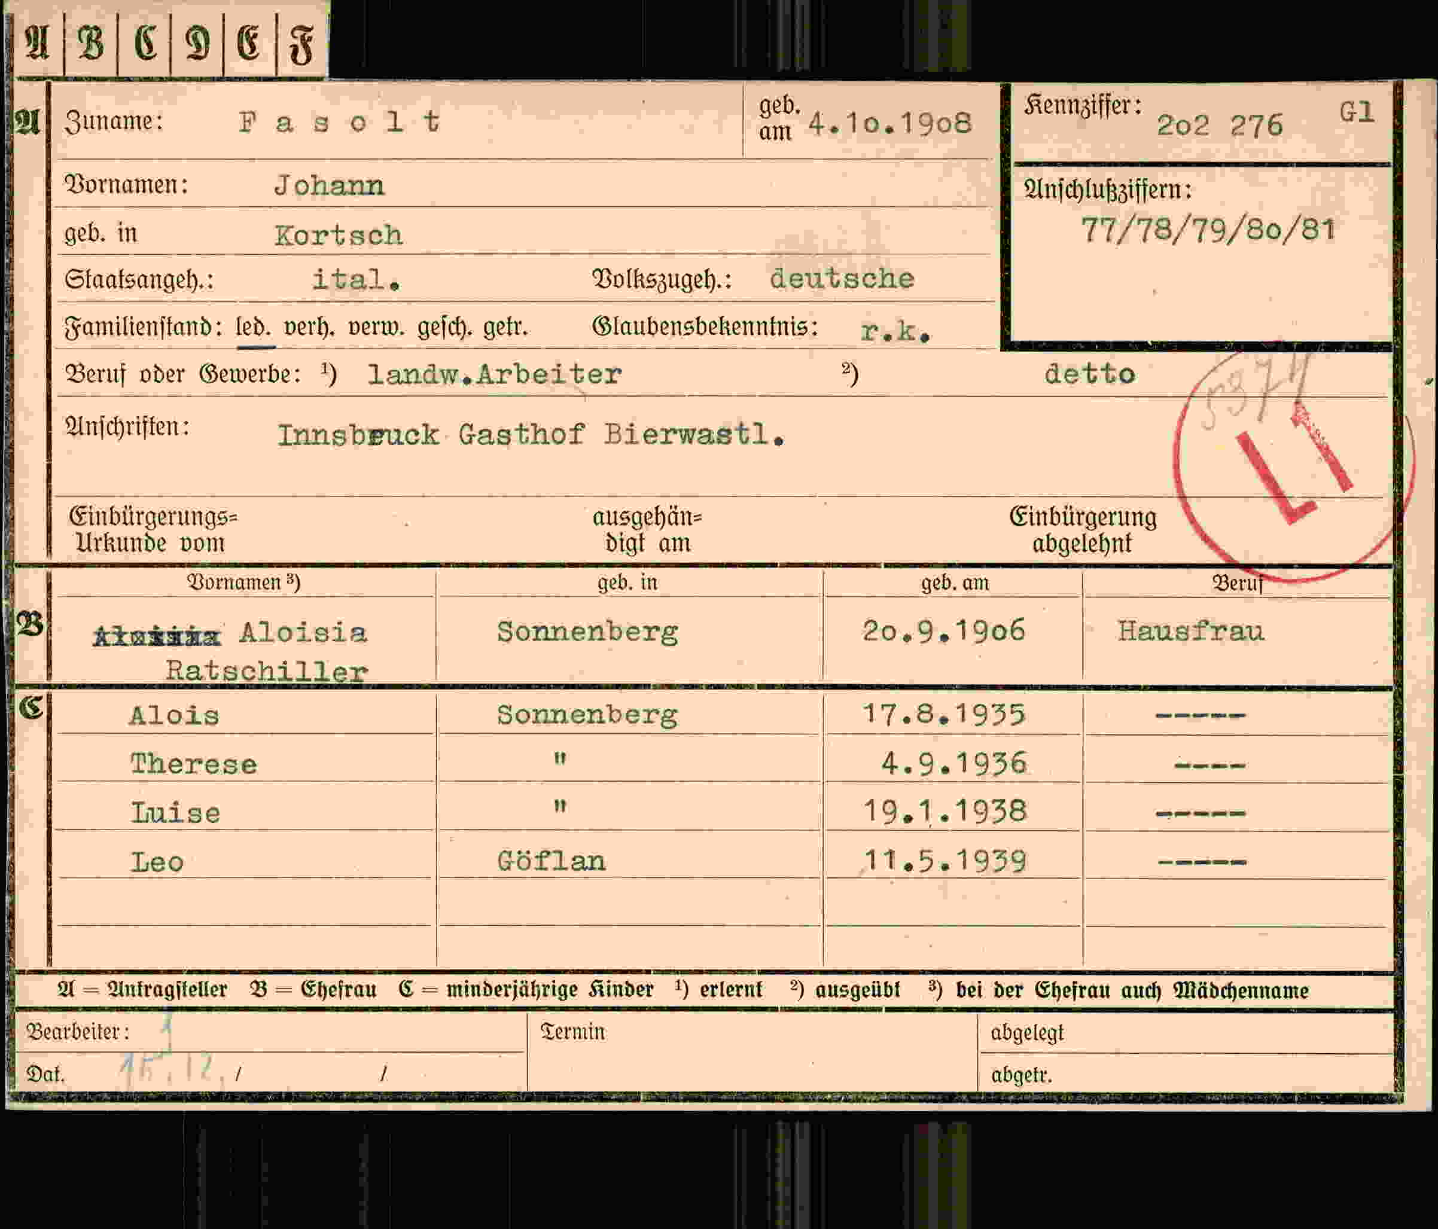Click the maiden name 'Ratschiller'
Viewport: 1438px width, 1229px height.
point(267,670)
